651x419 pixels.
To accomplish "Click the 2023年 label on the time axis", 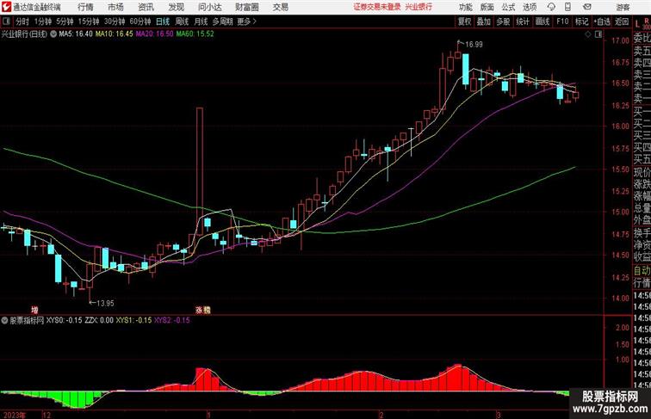I will 14,415.
